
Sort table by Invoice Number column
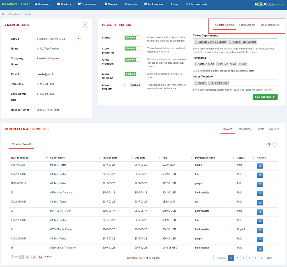tap(20, 158)
